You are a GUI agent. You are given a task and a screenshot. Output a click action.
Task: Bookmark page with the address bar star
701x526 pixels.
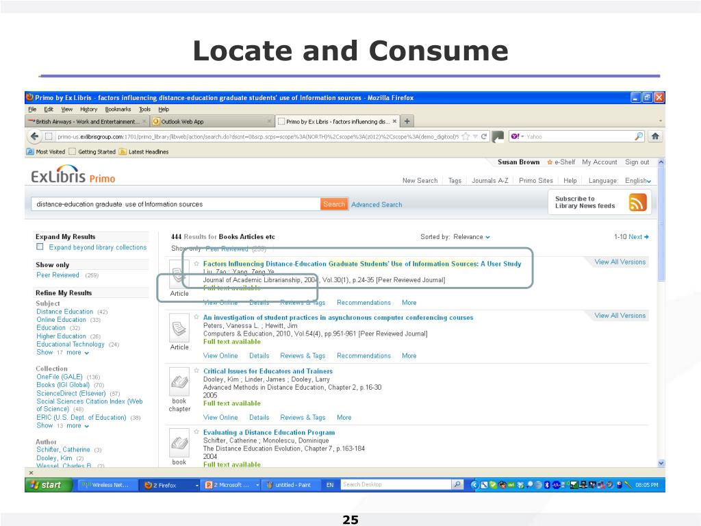click(466, 136)
